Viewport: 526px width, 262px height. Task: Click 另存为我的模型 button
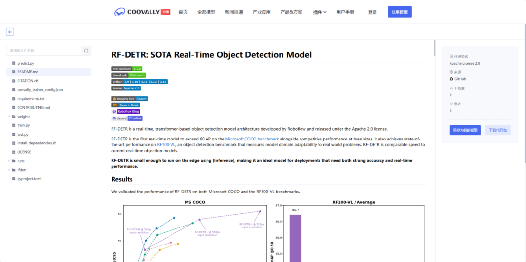pos(465,130)
